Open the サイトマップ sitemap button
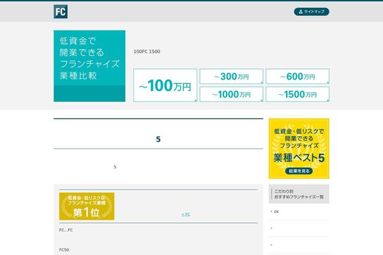Screen dimensions: 383x255 pos(312,11)
